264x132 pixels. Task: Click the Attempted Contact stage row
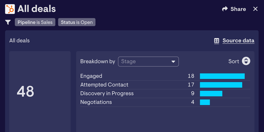point(165,85)
